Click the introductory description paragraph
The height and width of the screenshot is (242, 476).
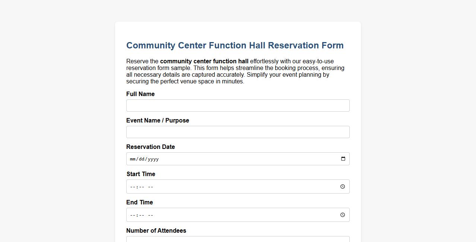coord(235,71)
